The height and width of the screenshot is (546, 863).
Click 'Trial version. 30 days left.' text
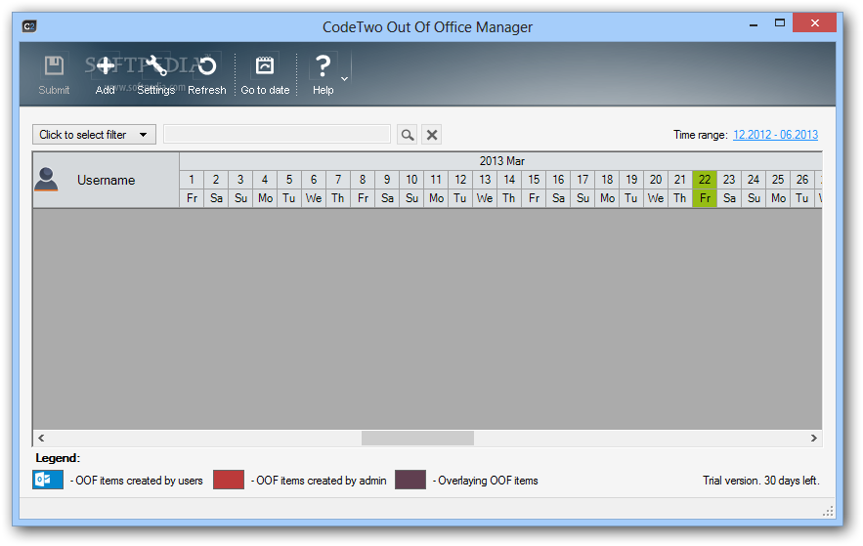[x=761, y=481]
